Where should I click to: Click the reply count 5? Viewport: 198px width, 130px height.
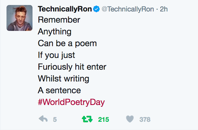[55, 119]
